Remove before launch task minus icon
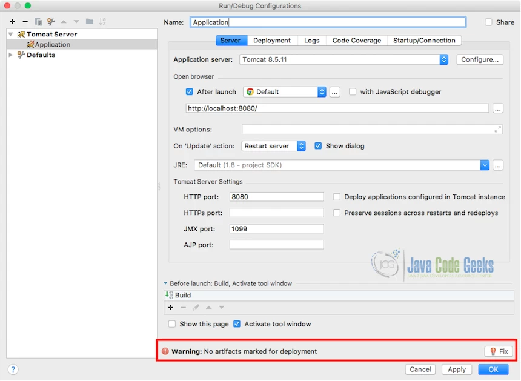The height and width of the screenshot is (381, 521). 183,307
